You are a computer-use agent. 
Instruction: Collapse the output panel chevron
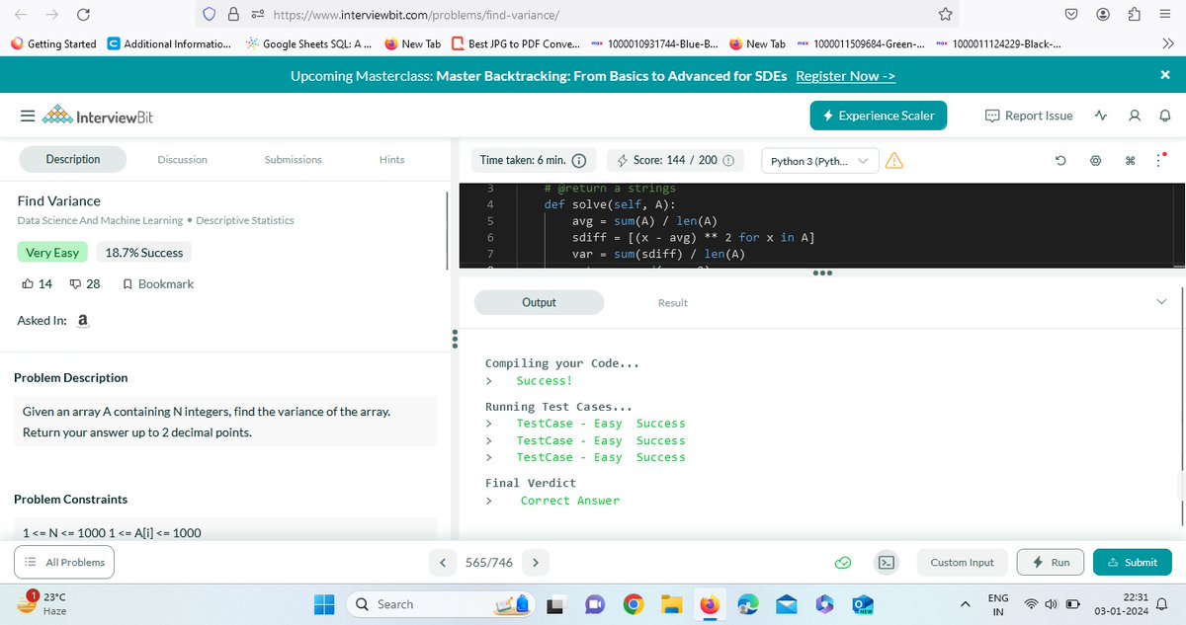pos(1161,302)
